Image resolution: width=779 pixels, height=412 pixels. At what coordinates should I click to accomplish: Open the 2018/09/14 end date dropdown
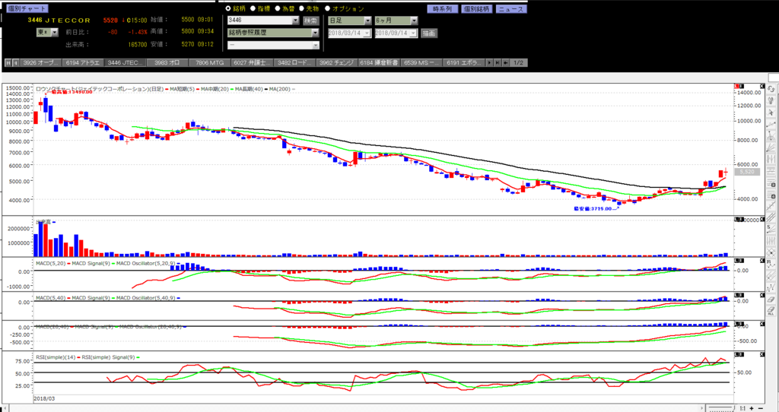click(414, 33)
